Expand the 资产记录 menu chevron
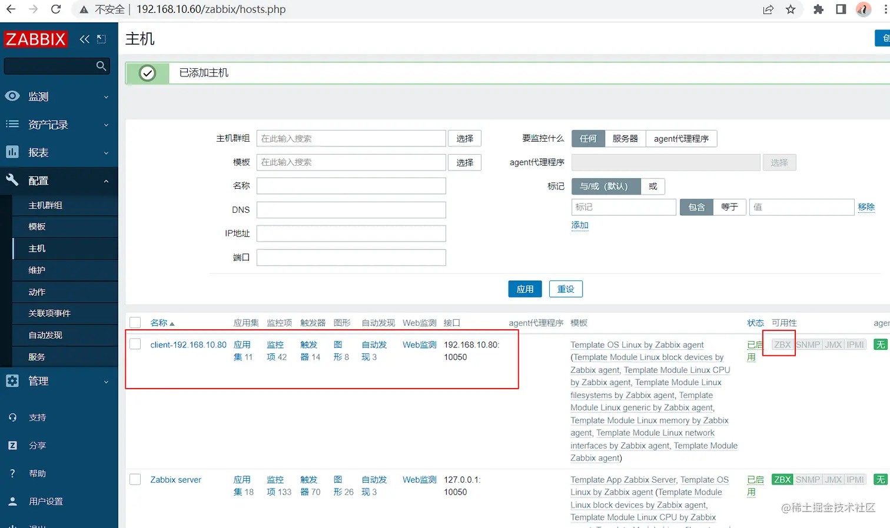The height and width of the screenshot is (528, 890). point(106,125)
